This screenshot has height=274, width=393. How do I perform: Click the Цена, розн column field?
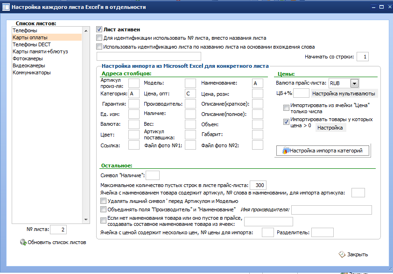[257, 94]
